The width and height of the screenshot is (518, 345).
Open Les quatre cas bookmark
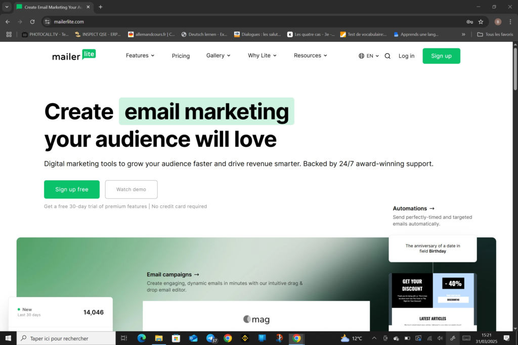point(311,34)
